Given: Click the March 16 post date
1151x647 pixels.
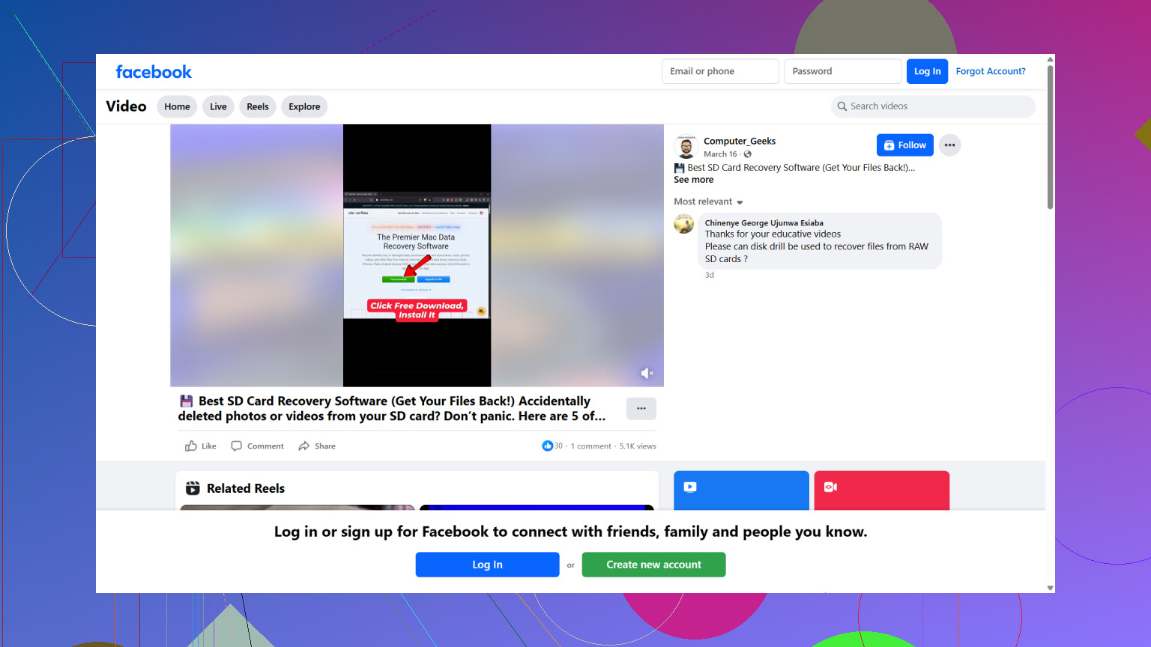Looking at the screenshot, I should tap(720, 154).
